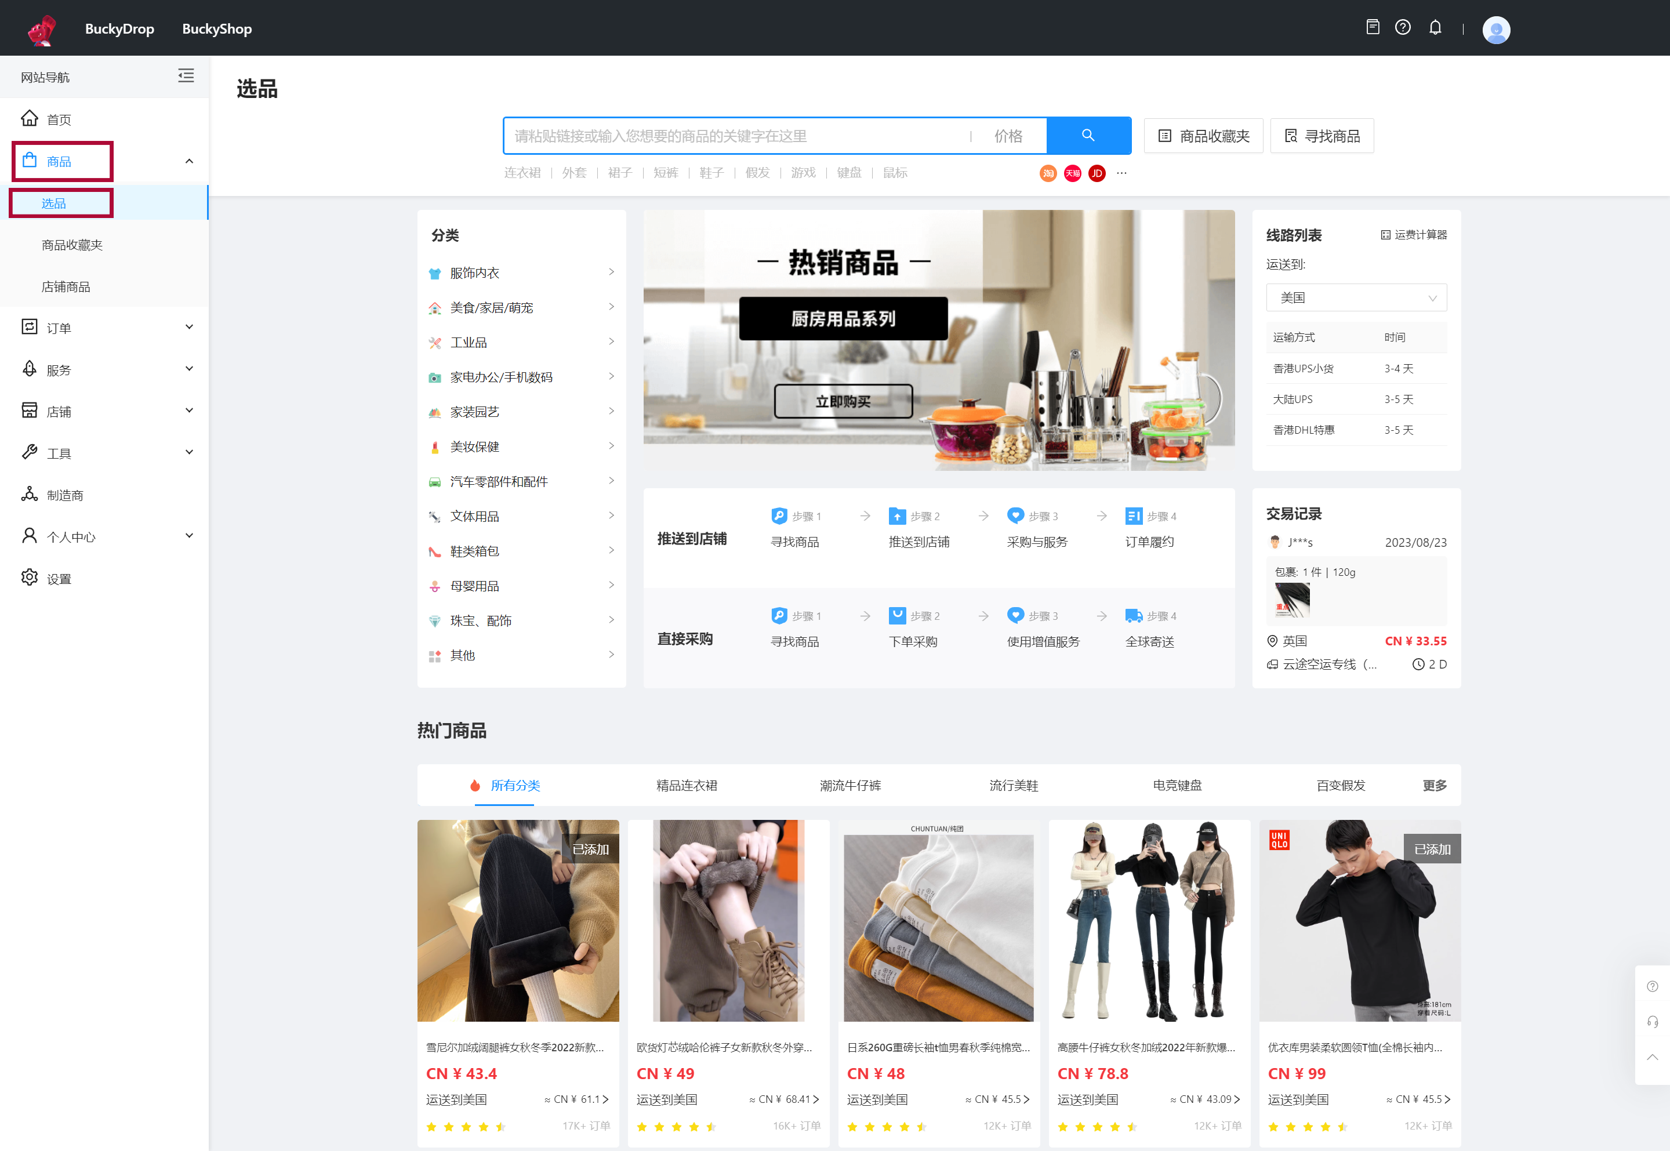Open the 日系260G long-sleeve tee thumbnail
The height and width of the screenshot is (1151, 1670).
tap(939, 920)
